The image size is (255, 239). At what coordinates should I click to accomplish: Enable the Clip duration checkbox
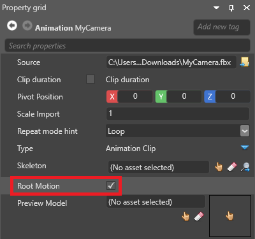pos(91,79)
